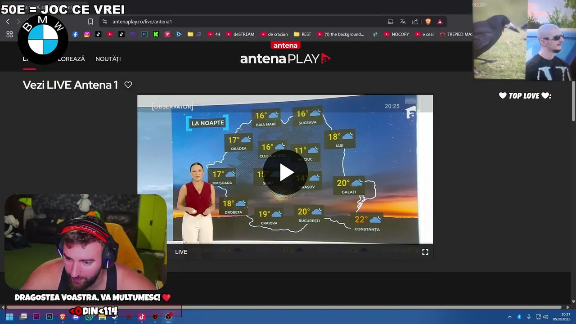Open Adobe Photoshop from taskbar
Screen dimensions: 576x324
[49, 317]
